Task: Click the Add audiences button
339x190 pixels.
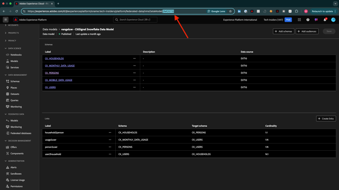Action: click(307, 31)
